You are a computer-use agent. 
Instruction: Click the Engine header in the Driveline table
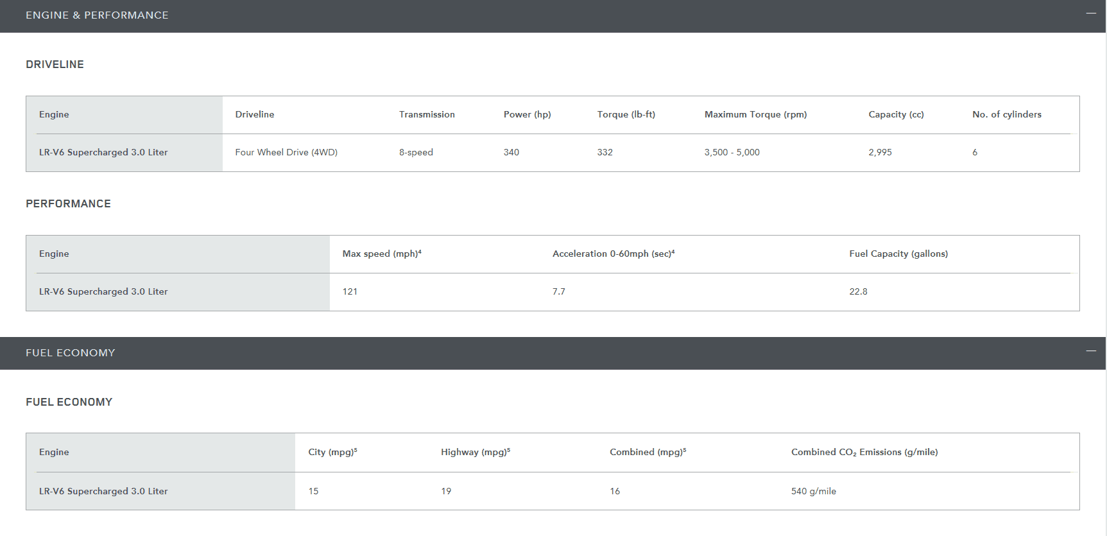tap(54, 114)
